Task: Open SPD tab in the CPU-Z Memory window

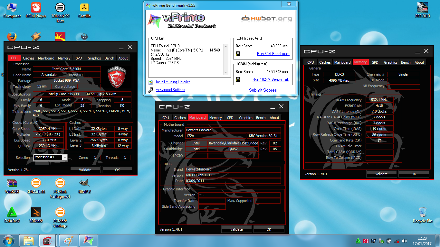Action: tap(375, 62)
